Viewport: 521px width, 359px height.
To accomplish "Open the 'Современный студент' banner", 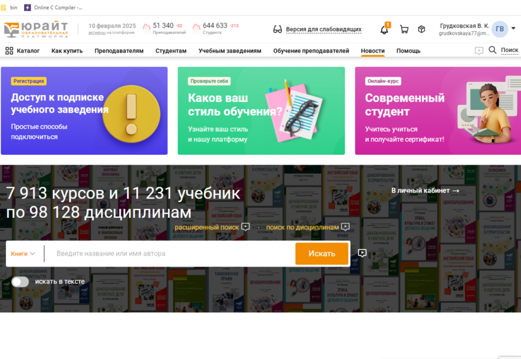I will click(438, 111).
